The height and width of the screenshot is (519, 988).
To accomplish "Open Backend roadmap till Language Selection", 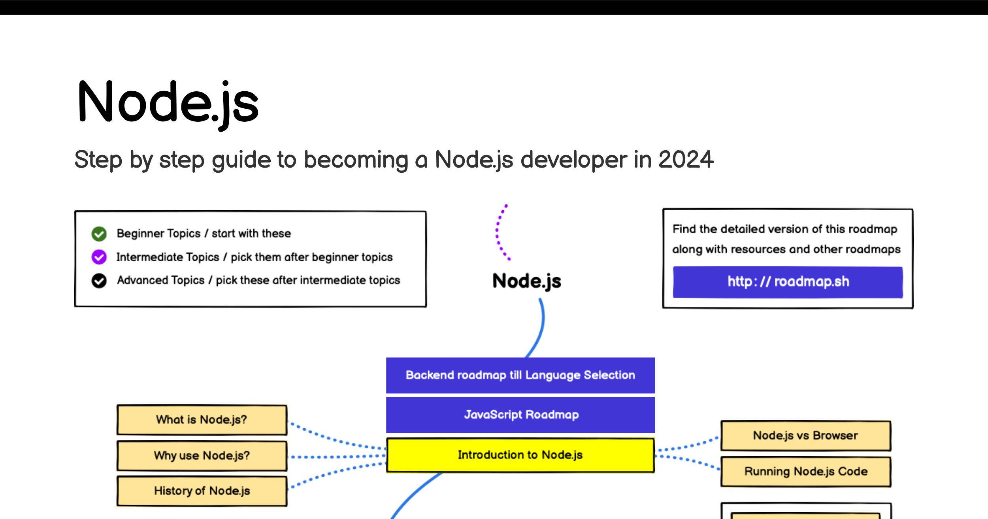I will click(520, 375).
